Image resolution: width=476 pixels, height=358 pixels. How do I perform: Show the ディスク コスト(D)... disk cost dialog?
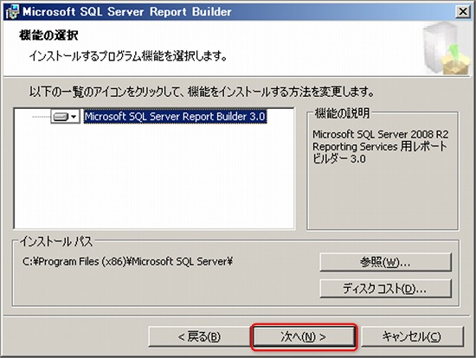point(385,289)
